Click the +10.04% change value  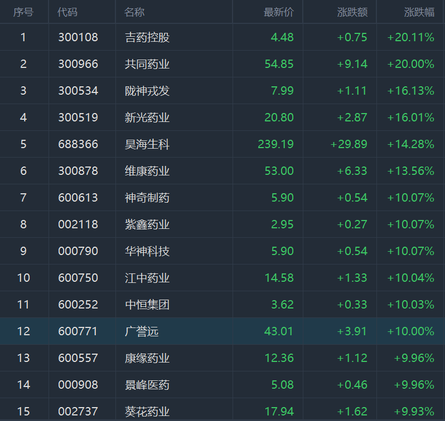(x=410, y=278)
